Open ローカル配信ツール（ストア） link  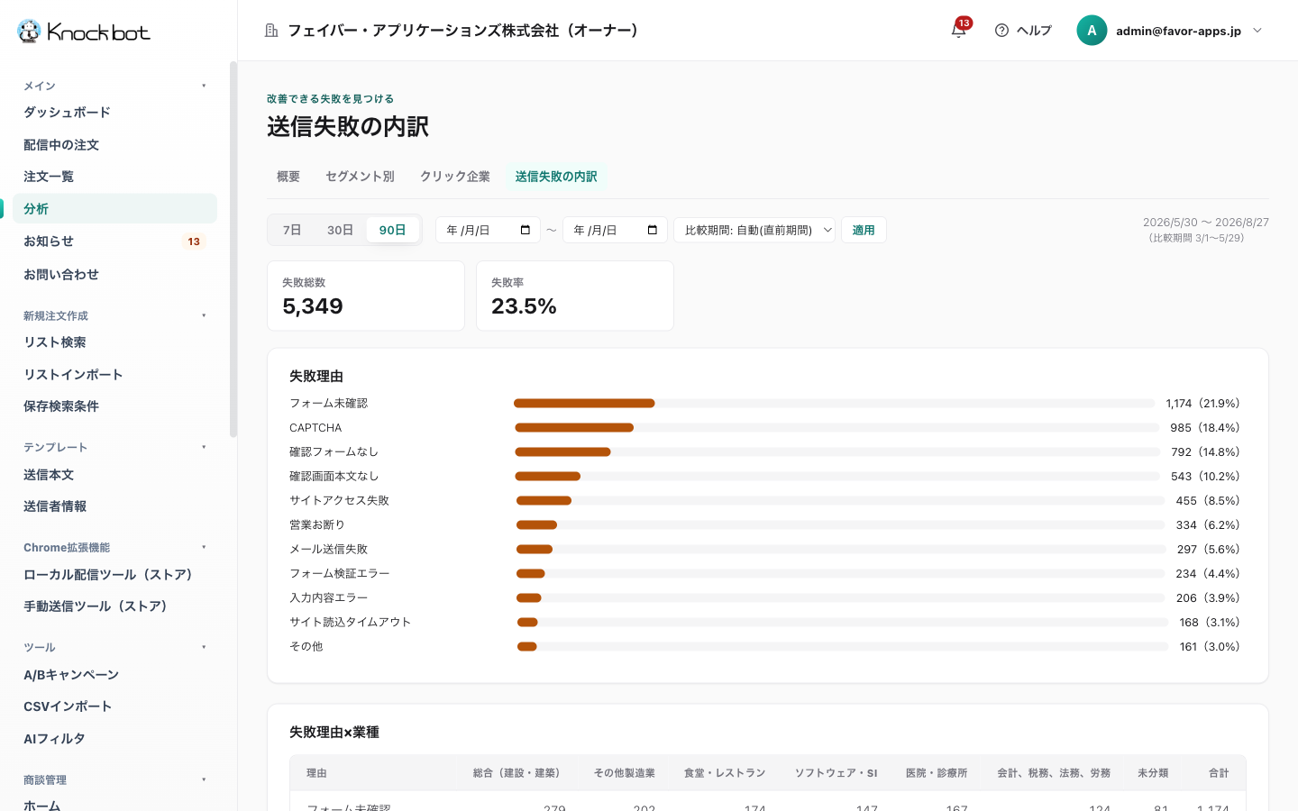point(114,575)
